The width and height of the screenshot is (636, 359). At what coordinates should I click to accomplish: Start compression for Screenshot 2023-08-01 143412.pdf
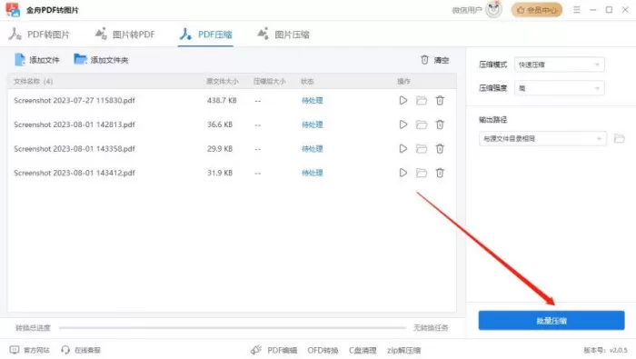[x=402, y=173]
